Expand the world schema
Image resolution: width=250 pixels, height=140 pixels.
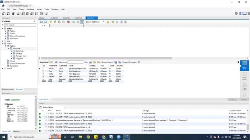(3, 68)
